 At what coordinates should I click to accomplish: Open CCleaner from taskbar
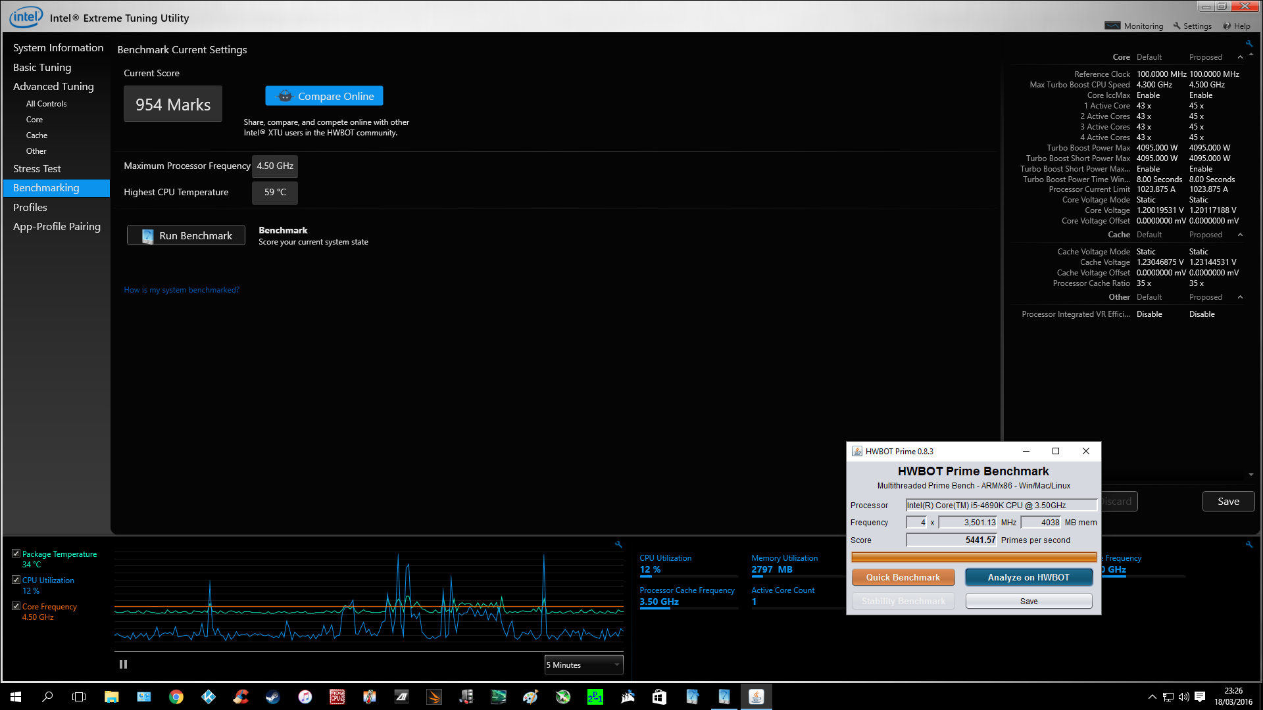241,697
